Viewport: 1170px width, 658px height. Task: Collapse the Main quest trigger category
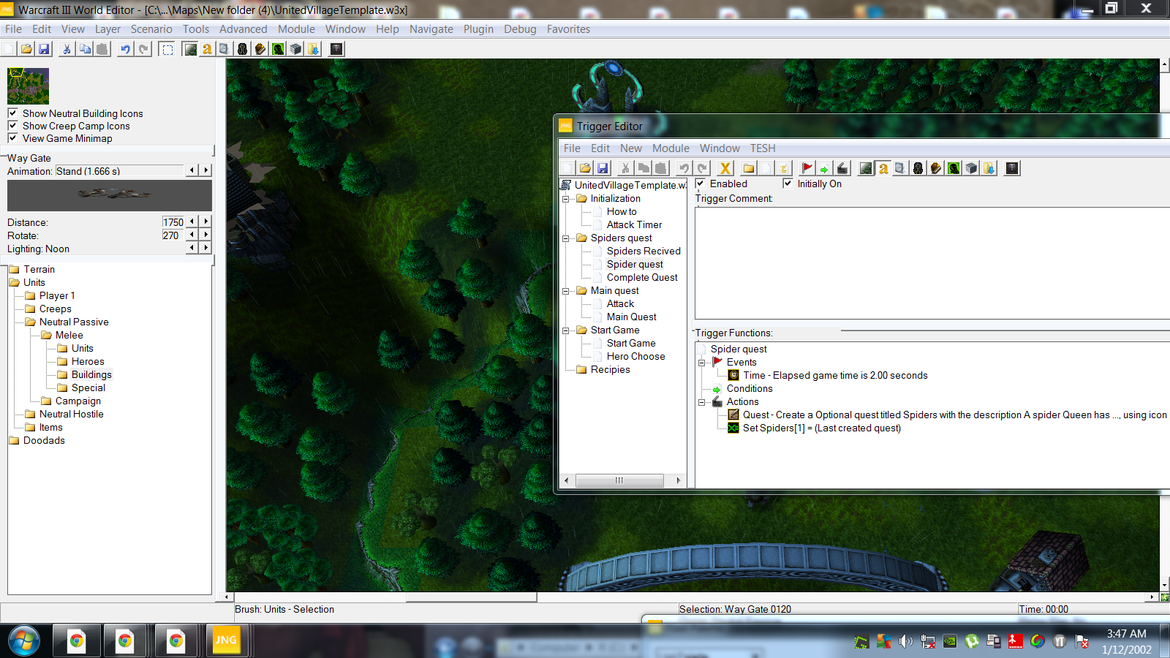coord(565,291)
